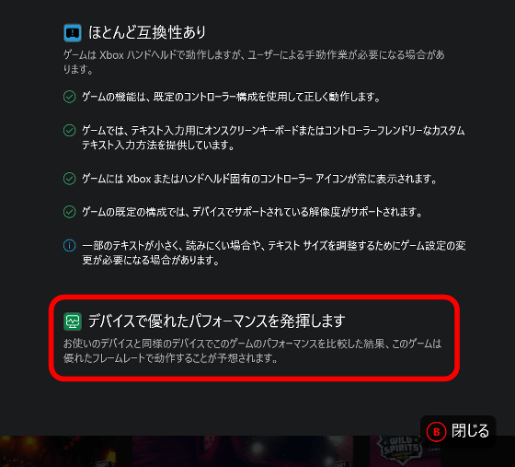Select the デバイスで優れたパフォーマンスを発揮します heading
This screenshot has height=467, width=515.
point(217,321)
